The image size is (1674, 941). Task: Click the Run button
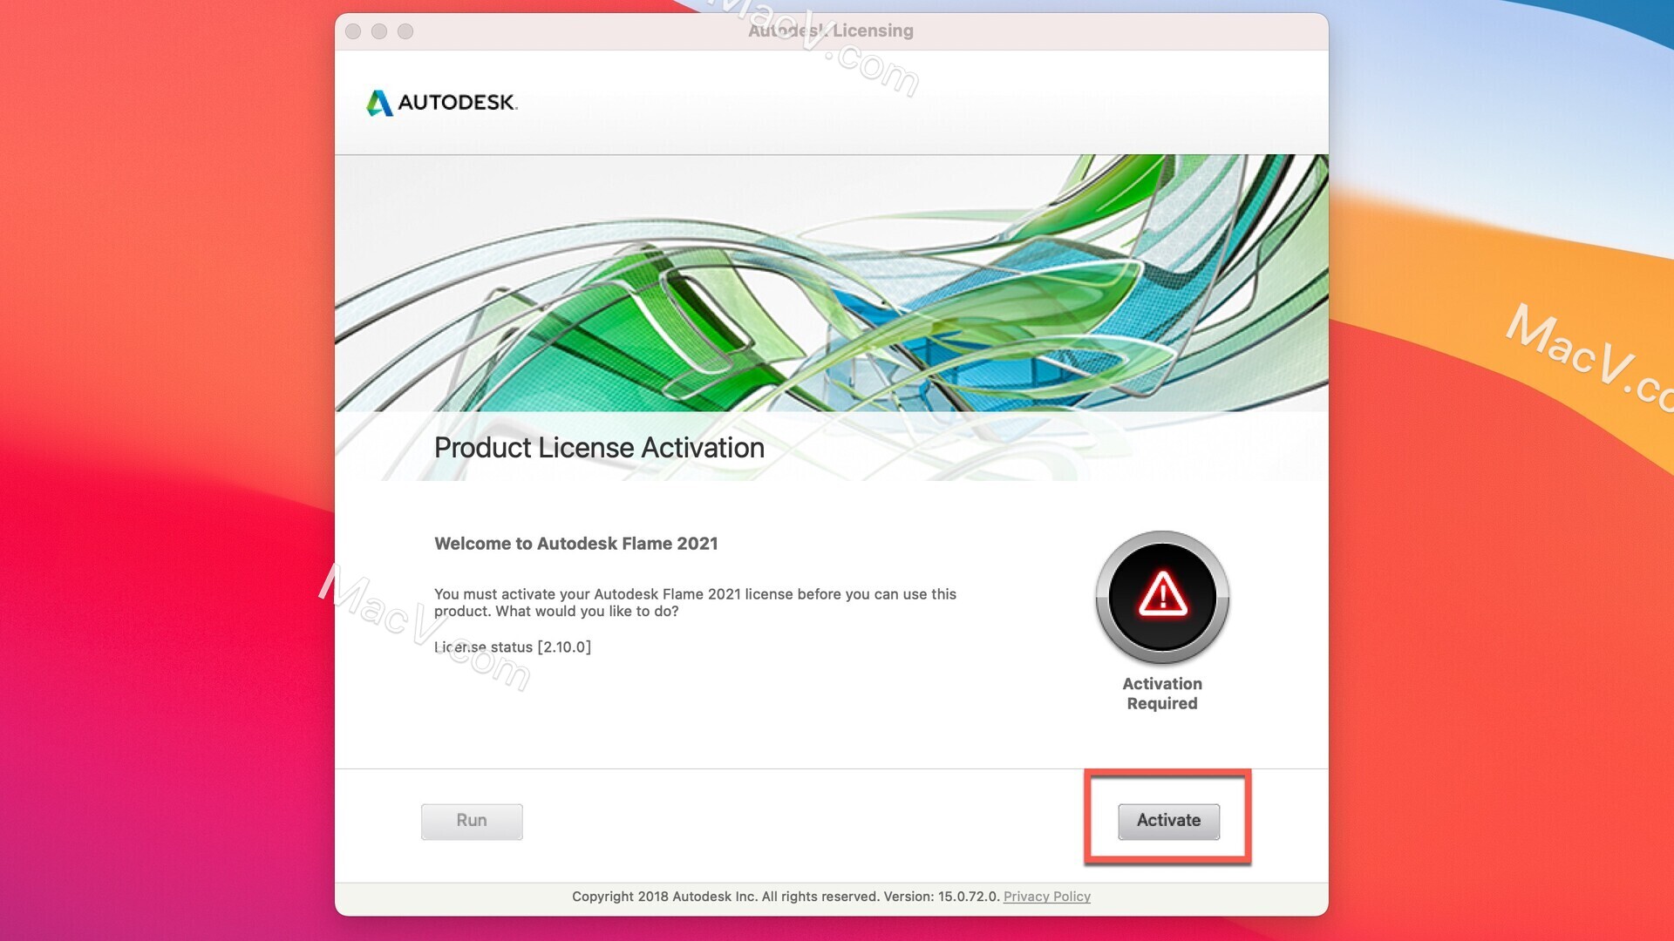point(472,821)
